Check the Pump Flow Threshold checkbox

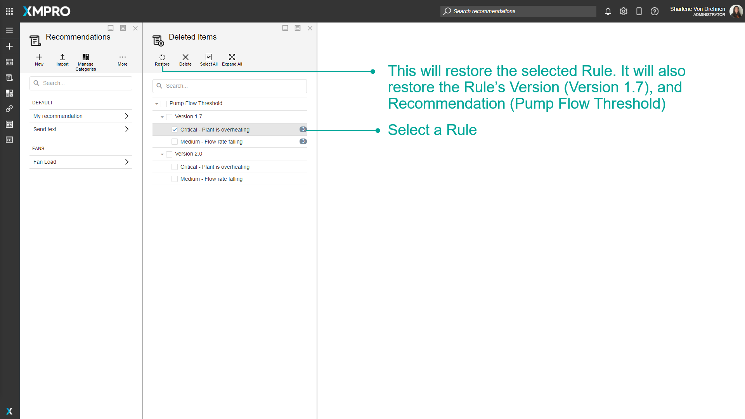click(164, 104)
